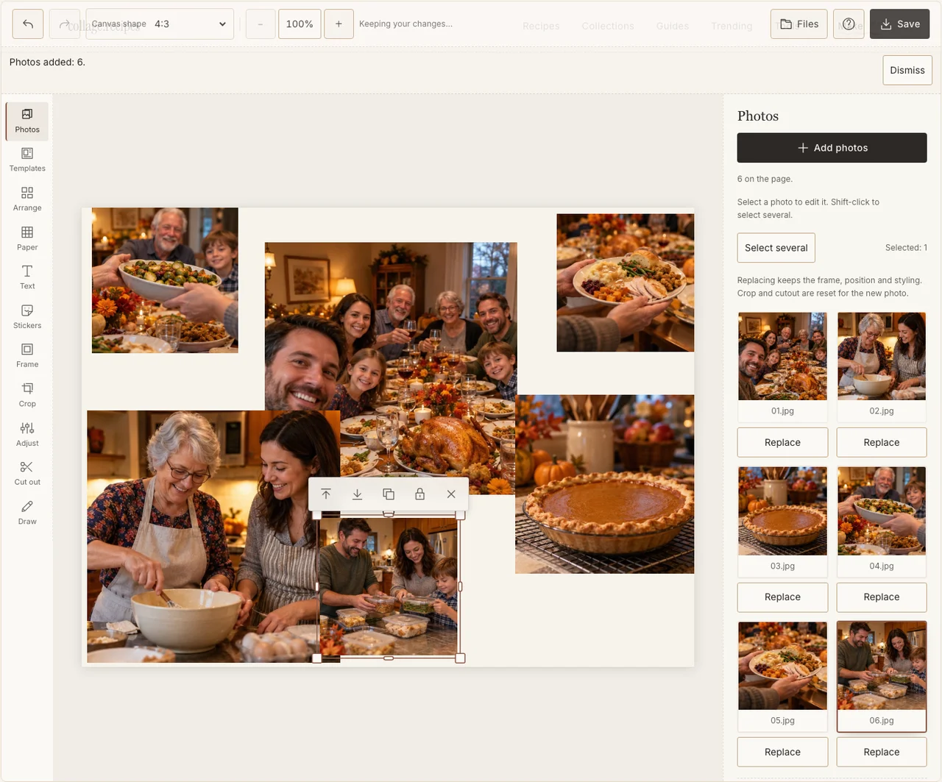This screenshot has height=782, width=942.
Task: Zoom out with minus button
Action: 260,24
